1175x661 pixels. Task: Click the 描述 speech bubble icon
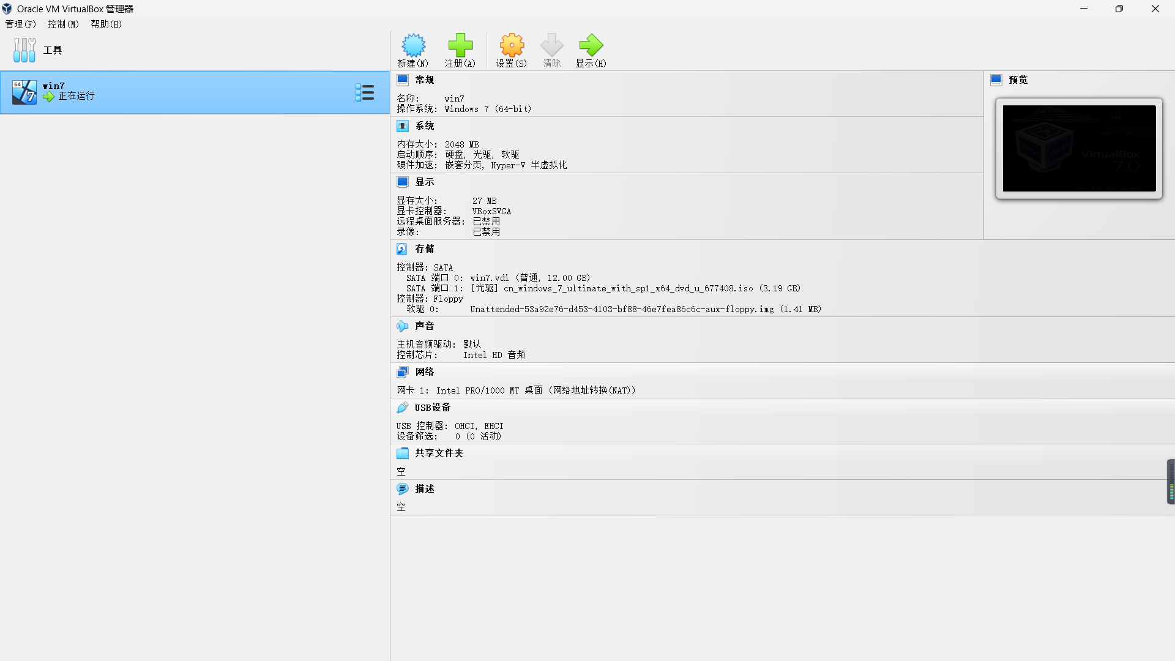point(402,489)
